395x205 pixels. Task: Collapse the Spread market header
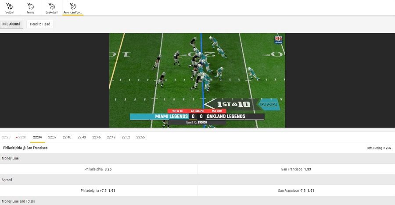click(197, 180)
